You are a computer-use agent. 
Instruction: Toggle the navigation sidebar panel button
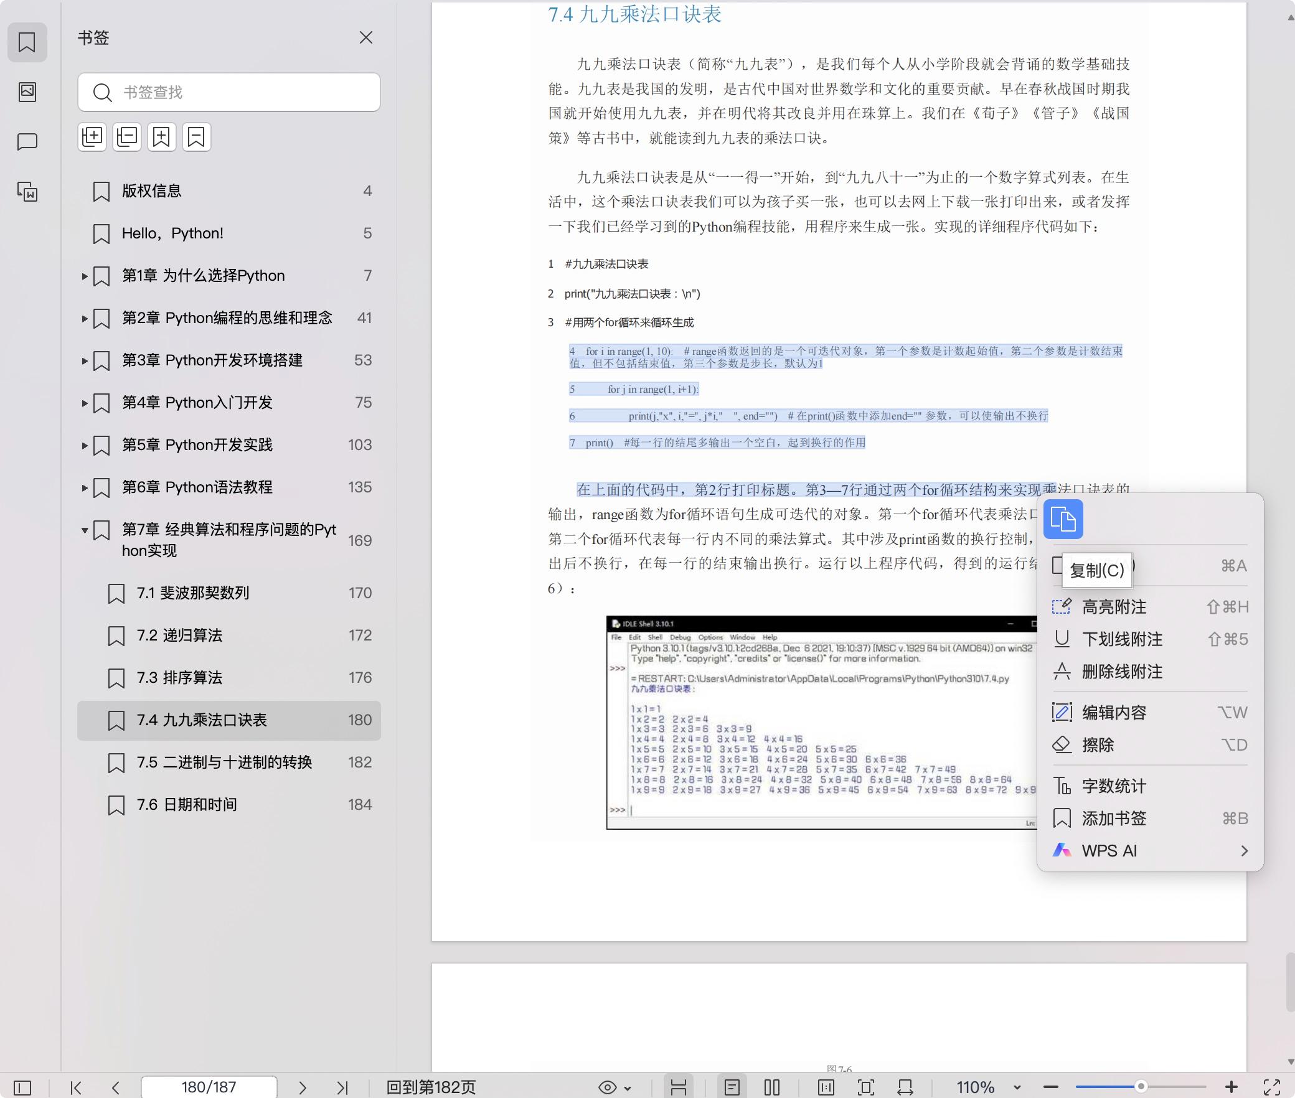pyautogui.click(x=22, y=1087)
